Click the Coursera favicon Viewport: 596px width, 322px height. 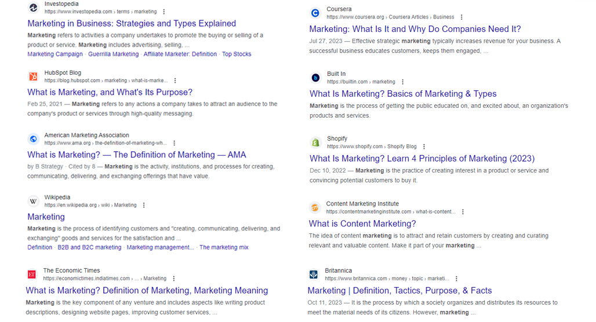[315, 13]
